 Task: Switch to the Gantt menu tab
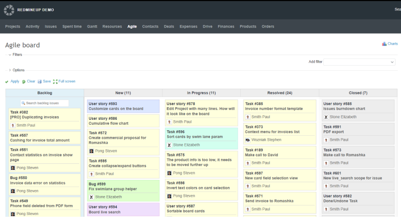(92, 27)
